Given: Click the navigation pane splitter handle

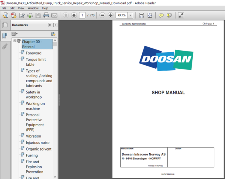Looking at the screenshot, I should (x=59, y=99).
